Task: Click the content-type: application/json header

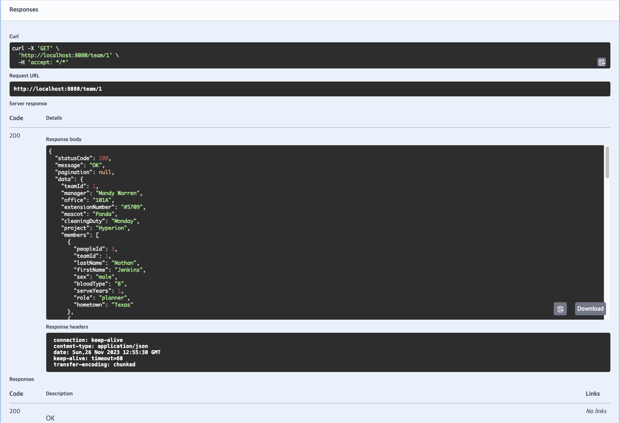Action: pyautogui.click(x=101, y=346)
